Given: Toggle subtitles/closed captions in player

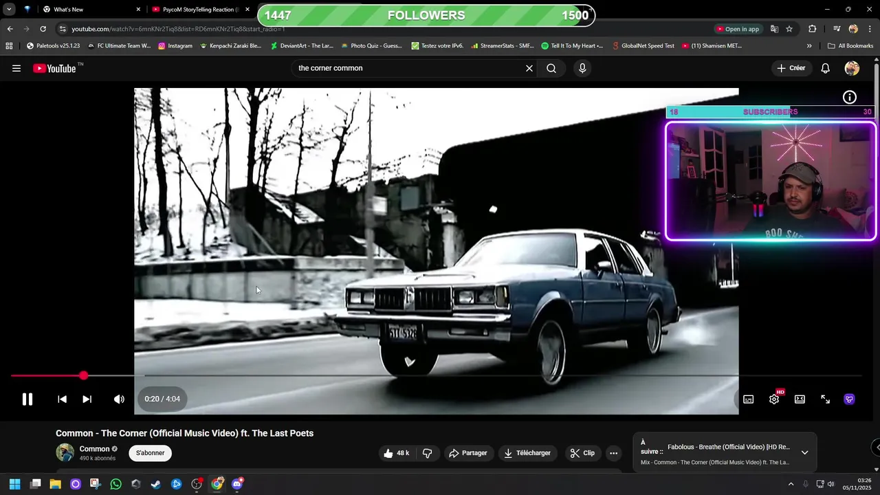Looking at the screenshot, I should pyautogui.click(x=748, y=399).
